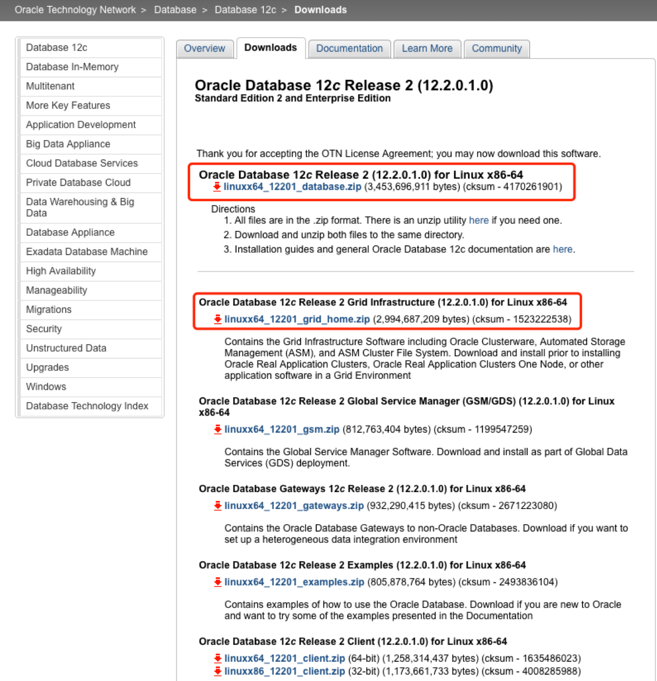Navigate to Database 12c breadcrumb link
Image resolution: width=657 pixels, height=681 pixels.
(x=245, y=10)
